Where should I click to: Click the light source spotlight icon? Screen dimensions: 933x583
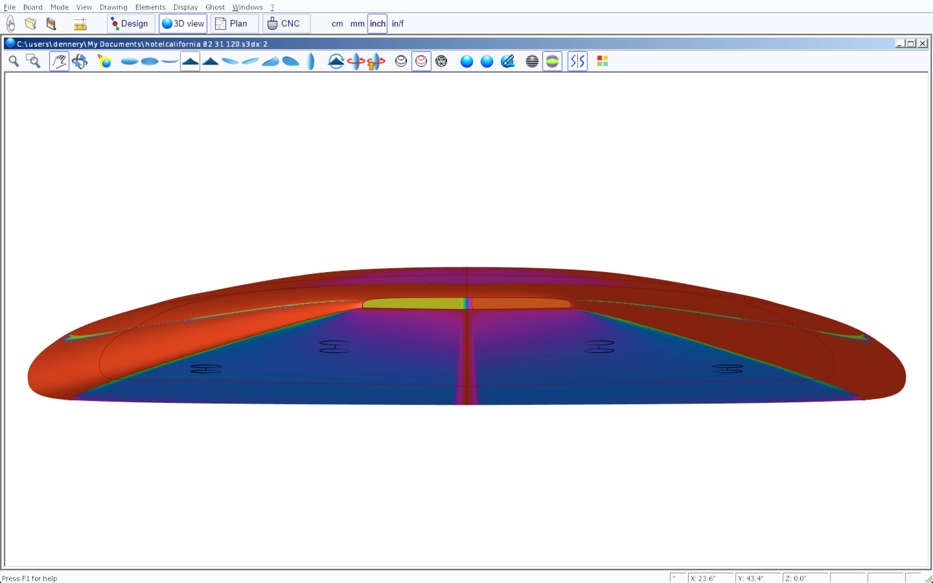(x=105, y=61)
